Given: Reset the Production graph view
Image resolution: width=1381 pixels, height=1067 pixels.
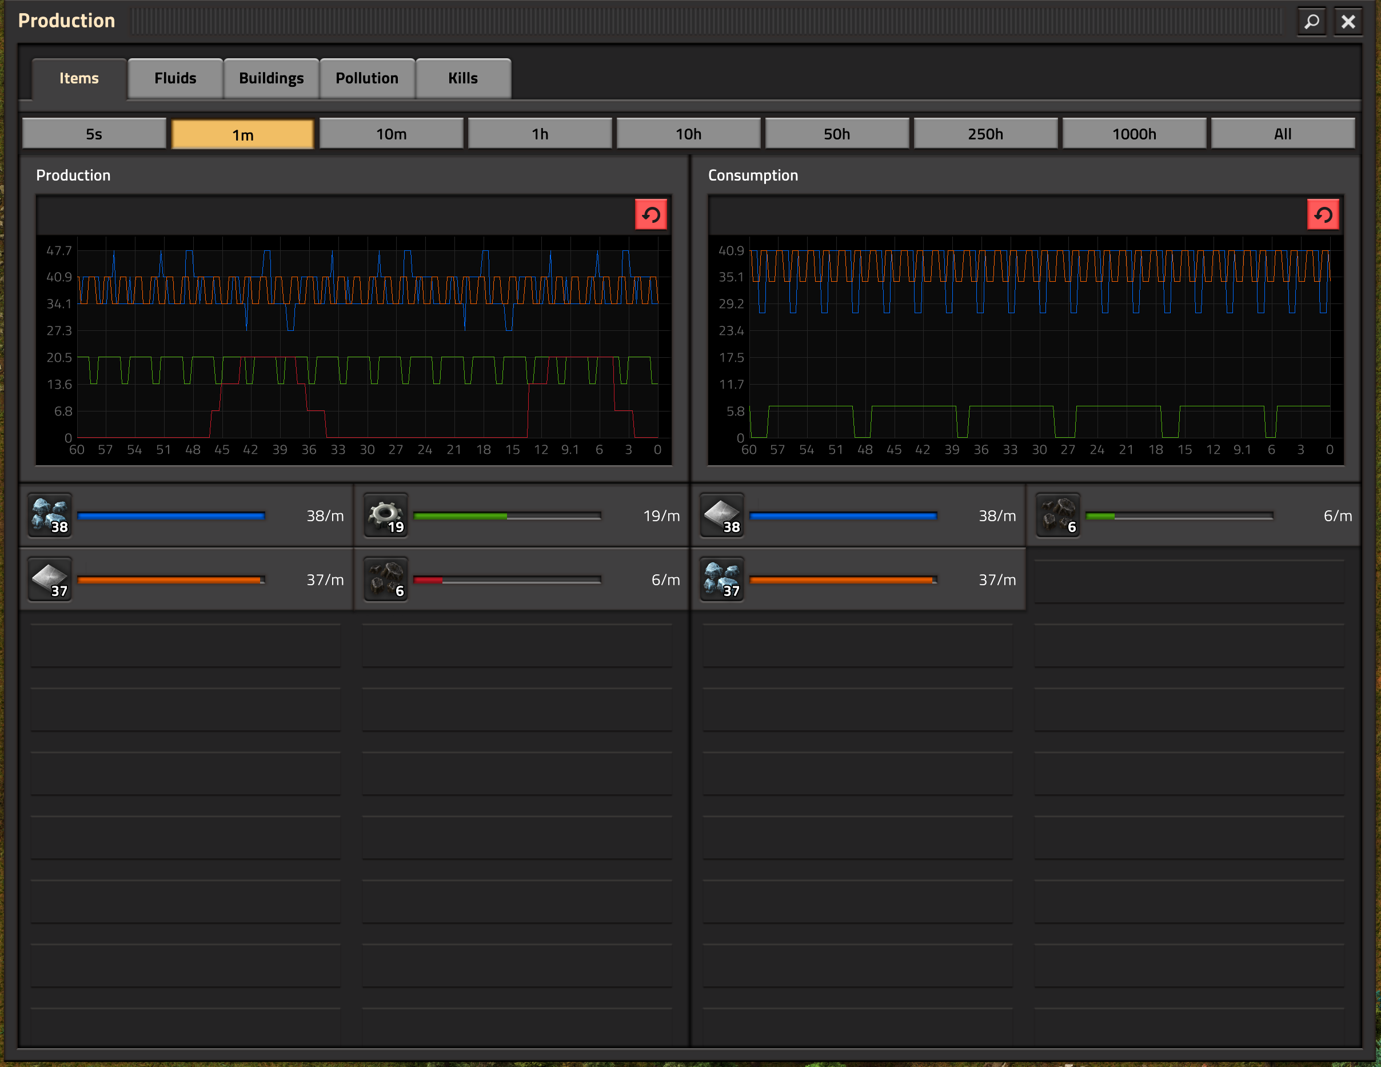Looking at the screenshot, I should click(652, 215).
